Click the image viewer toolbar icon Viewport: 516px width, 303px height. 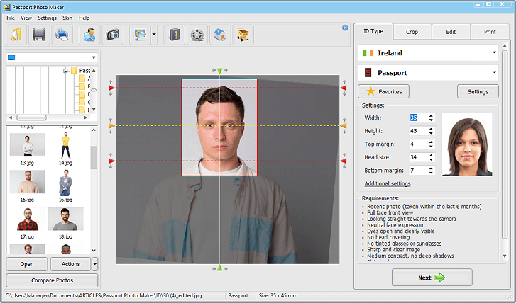tap(140, 35)
